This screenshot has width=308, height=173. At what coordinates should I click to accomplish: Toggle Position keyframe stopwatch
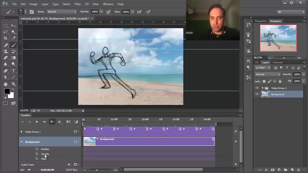37,149
